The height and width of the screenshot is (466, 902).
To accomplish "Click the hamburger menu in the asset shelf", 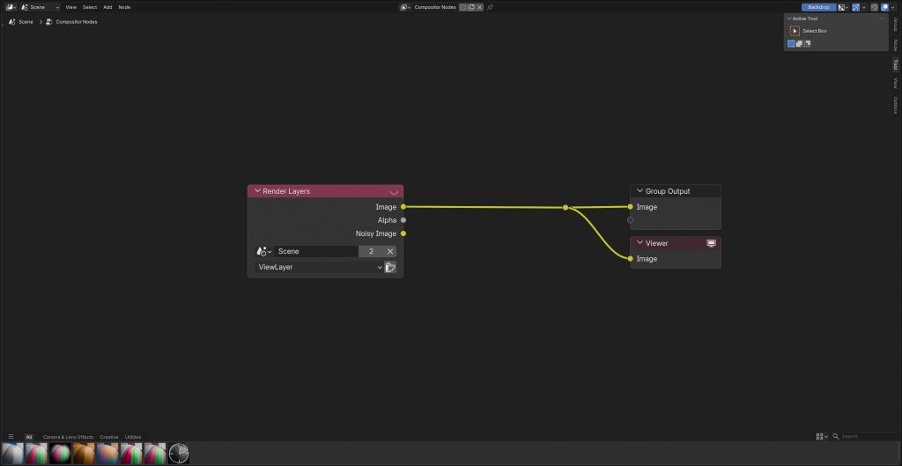I will [11, 436].
